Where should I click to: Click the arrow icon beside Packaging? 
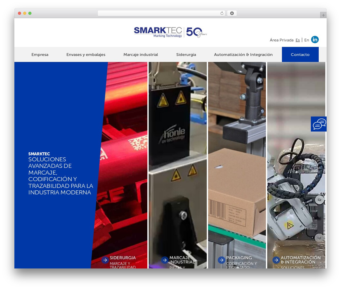coord(221,260)
